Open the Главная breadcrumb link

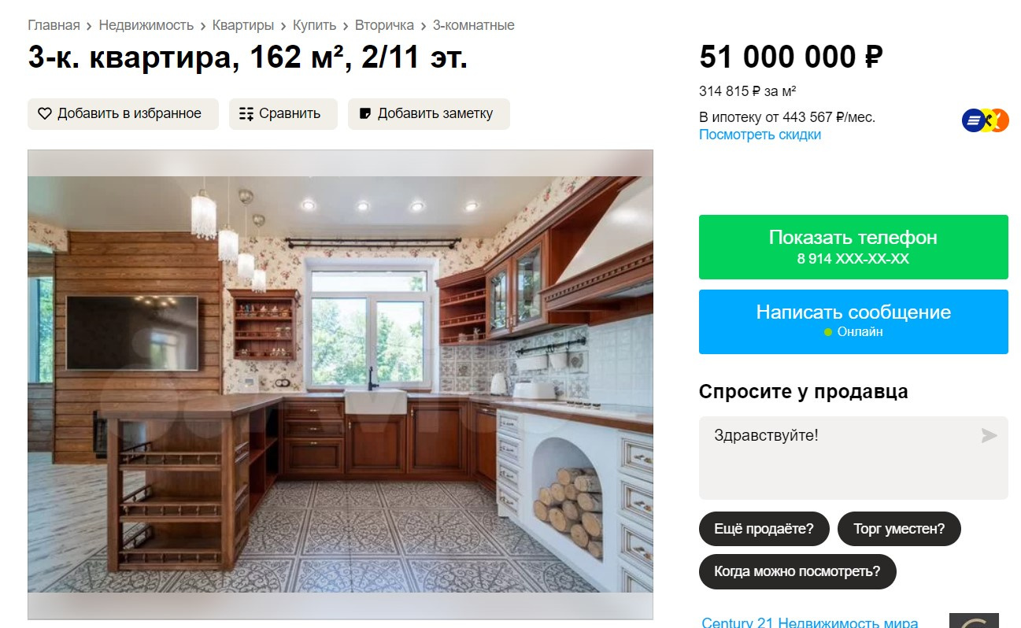click(x=54, y=25)
